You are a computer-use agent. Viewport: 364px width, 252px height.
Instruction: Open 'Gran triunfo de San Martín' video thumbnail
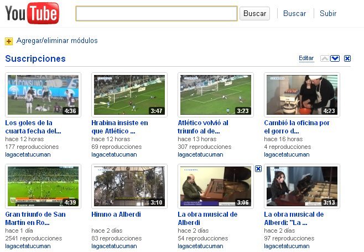tap(43, 186)
